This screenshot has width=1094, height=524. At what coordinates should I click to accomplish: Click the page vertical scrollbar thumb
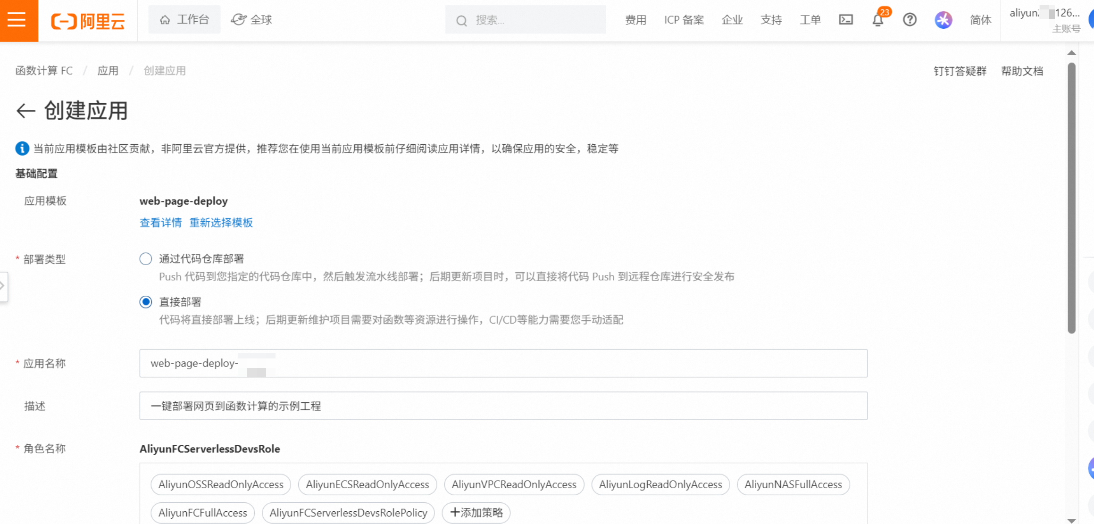coord(1071,198)
